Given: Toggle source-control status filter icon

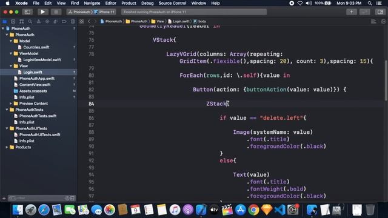Looking at the screenshot, I should click(72, 198).
